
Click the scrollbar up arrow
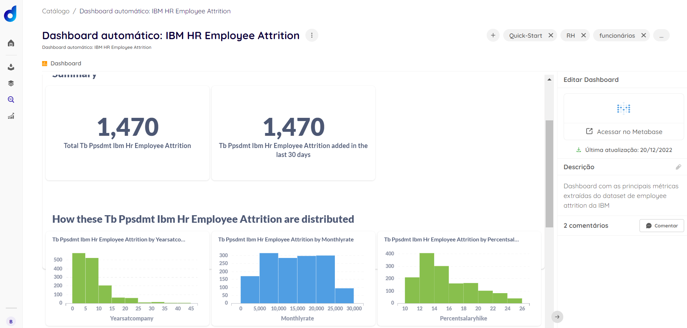[549, 79]
